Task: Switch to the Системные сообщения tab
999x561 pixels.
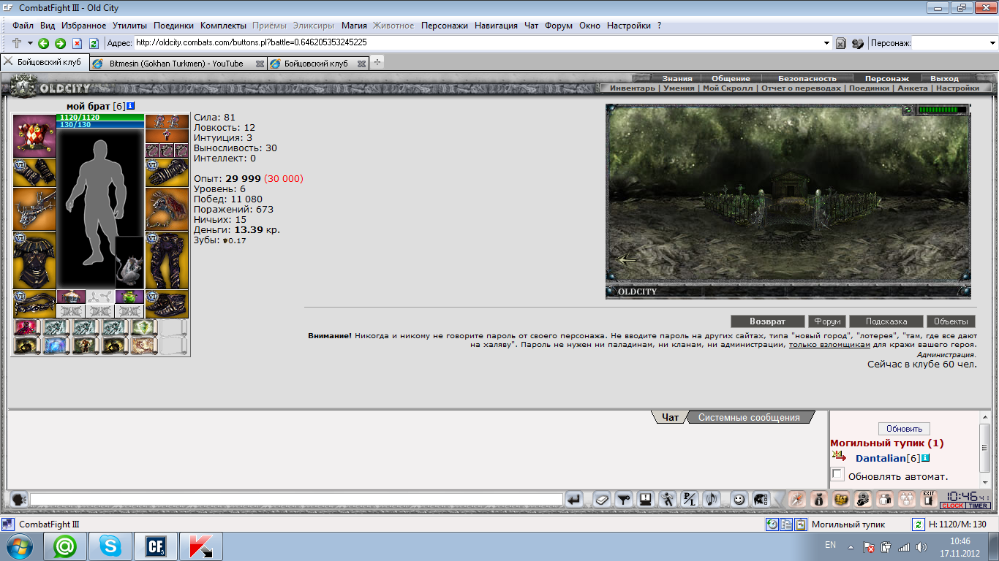Action: 749,418
